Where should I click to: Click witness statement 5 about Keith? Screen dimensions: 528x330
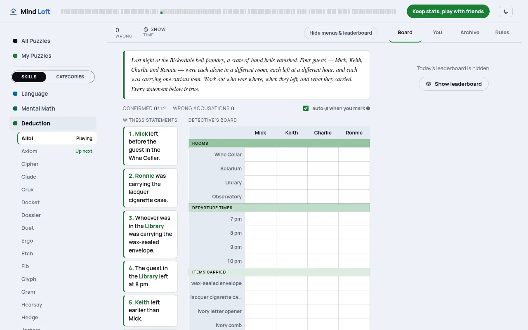(150, 311)
